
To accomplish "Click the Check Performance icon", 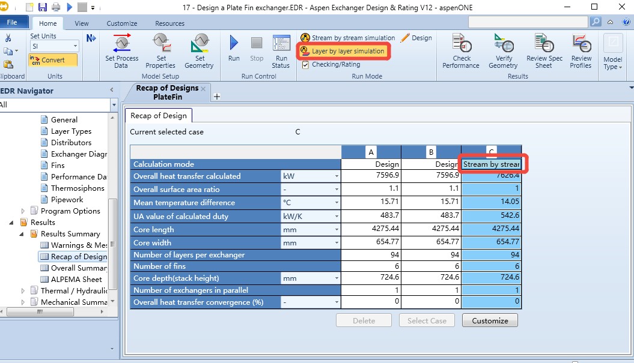I will pos(462,44).
